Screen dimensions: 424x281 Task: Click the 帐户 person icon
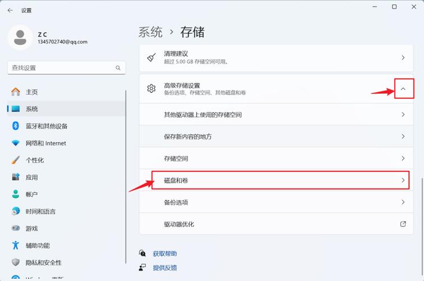(x=16, y=194)
